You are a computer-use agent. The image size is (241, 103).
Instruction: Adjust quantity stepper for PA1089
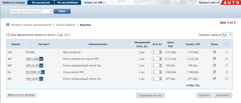tap(161, 52)
